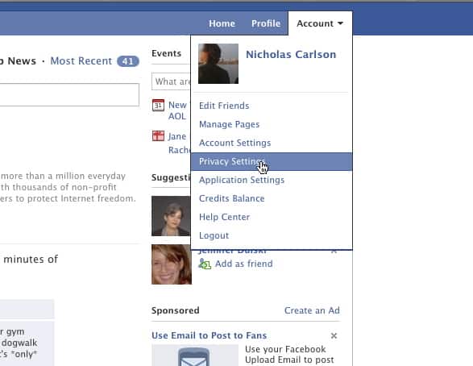Click the Most Recent feed link
The height and width of the screenshot is (366, 473).
coord(81,61)
